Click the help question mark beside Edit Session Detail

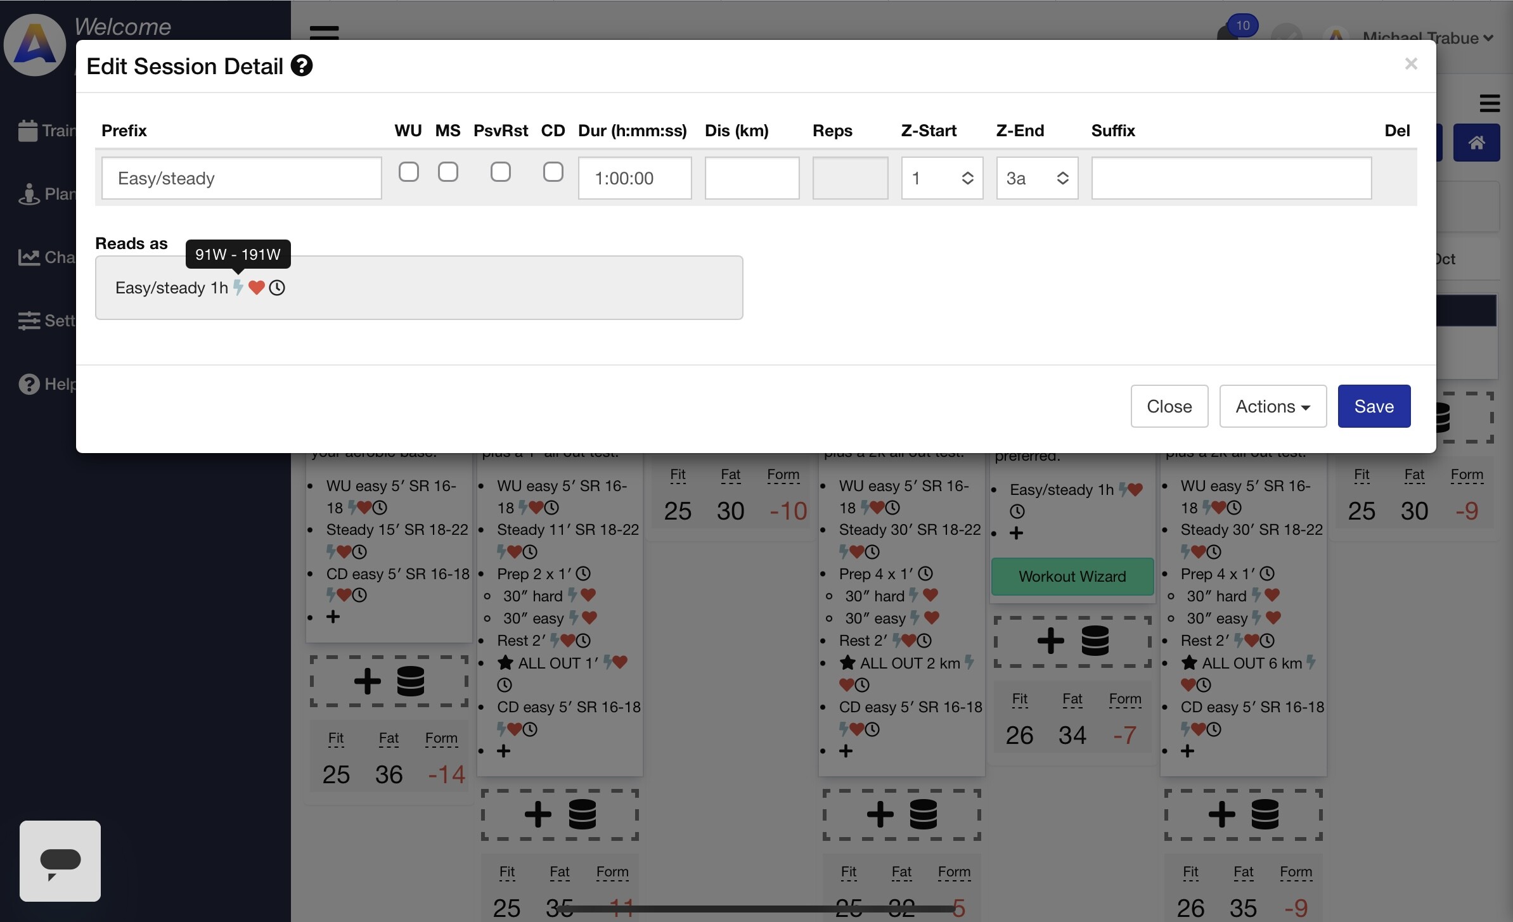coord(302,66)
